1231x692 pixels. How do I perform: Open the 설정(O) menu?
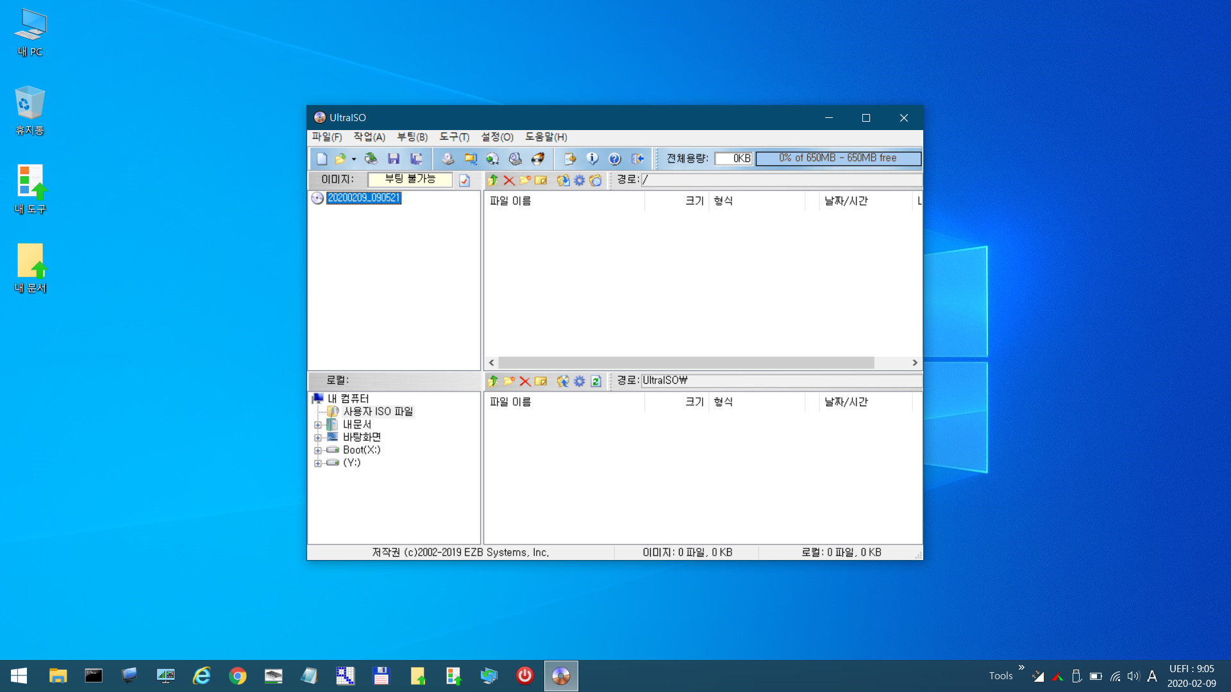[x=498, y=137]
